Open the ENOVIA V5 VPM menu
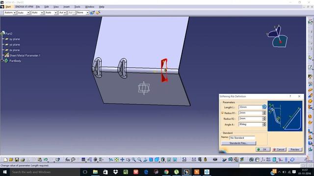314x176 pixels. (24, 7)
